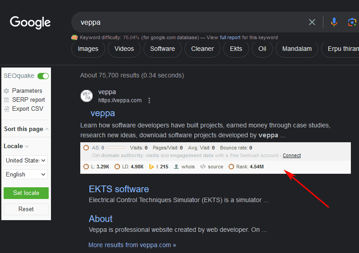Click the LD 4.98K metric icon
The image size is (359, 253).
117,167
